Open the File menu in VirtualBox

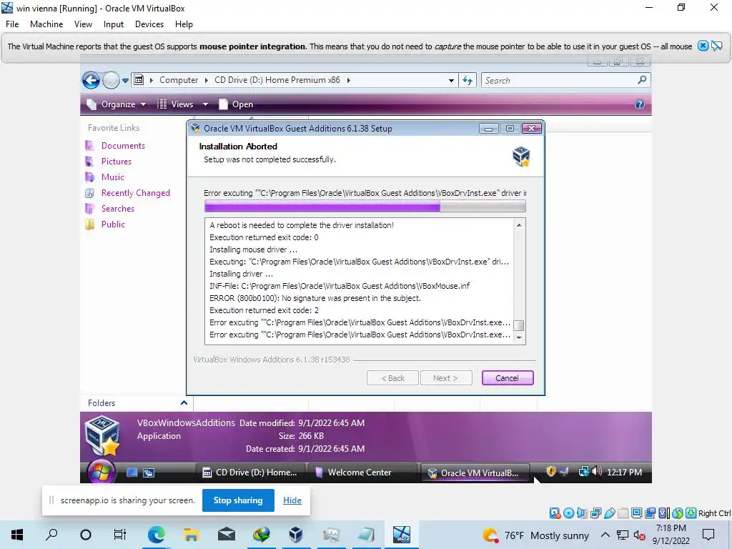click(12, 24)
